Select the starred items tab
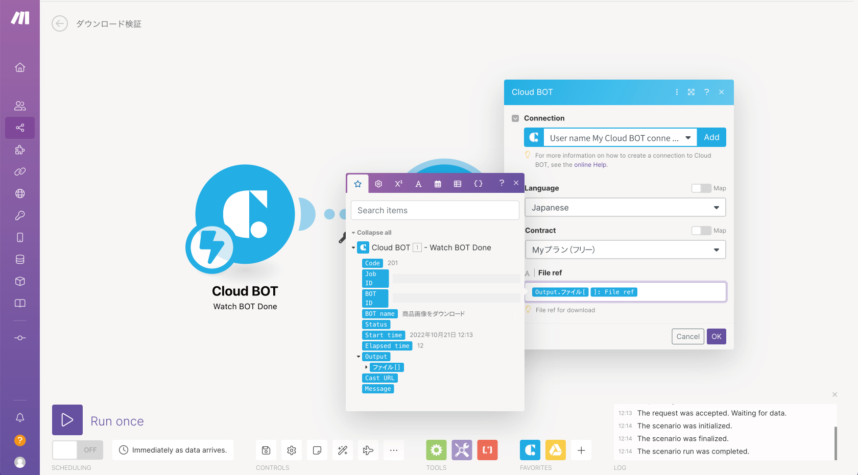The width and height of the screenshot is (858, 475). pos(358,184)
